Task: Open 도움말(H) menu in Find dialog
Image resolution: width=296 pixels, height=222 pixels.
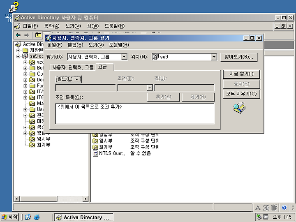Action: click(119, 45)
